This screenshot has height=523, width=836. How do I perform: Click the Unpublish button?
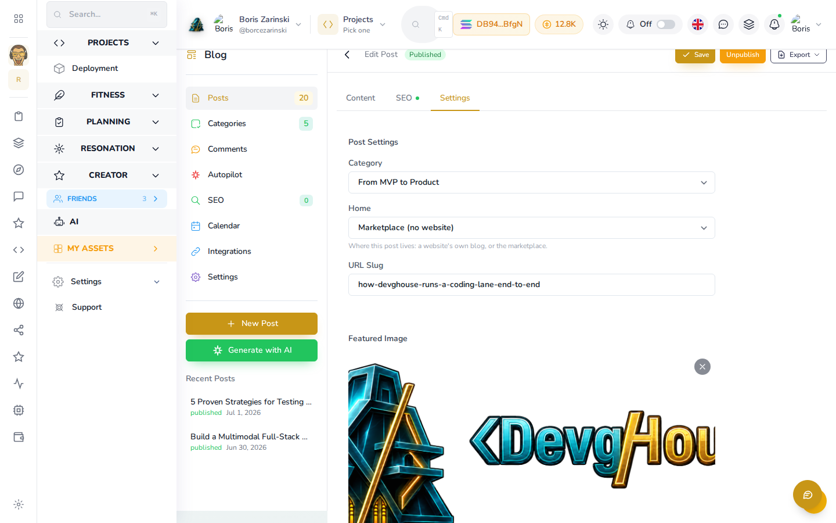click(743, 55)
